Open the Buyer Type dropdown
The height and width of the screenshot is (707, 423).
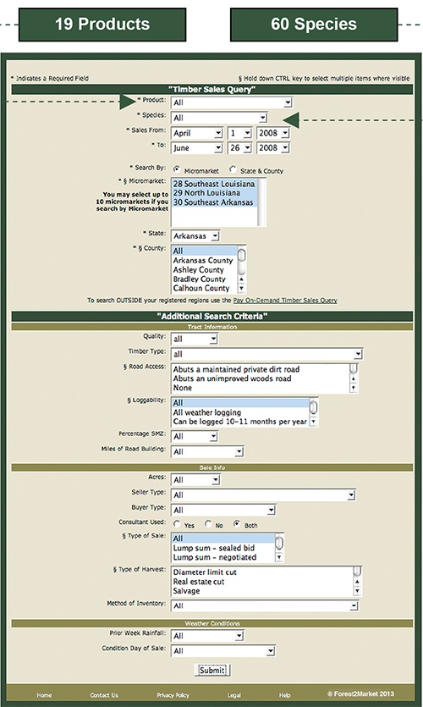[x=223, y=510]
